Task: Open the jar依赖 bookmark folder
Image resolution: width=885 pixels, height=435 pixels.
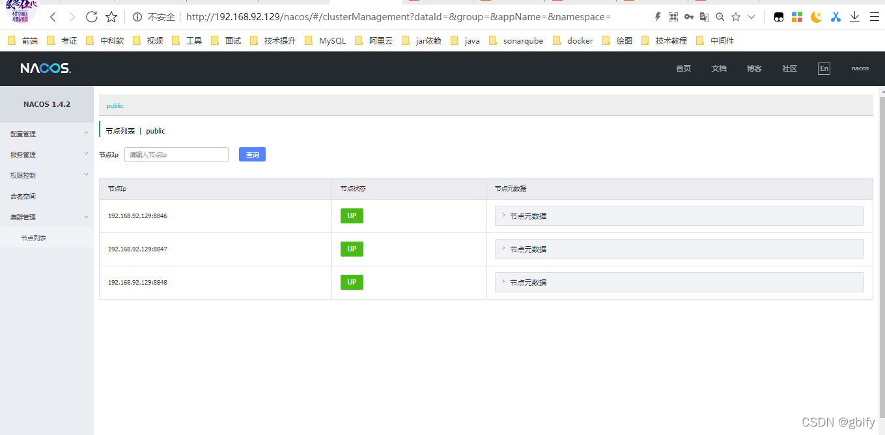Action: (422, 40)
